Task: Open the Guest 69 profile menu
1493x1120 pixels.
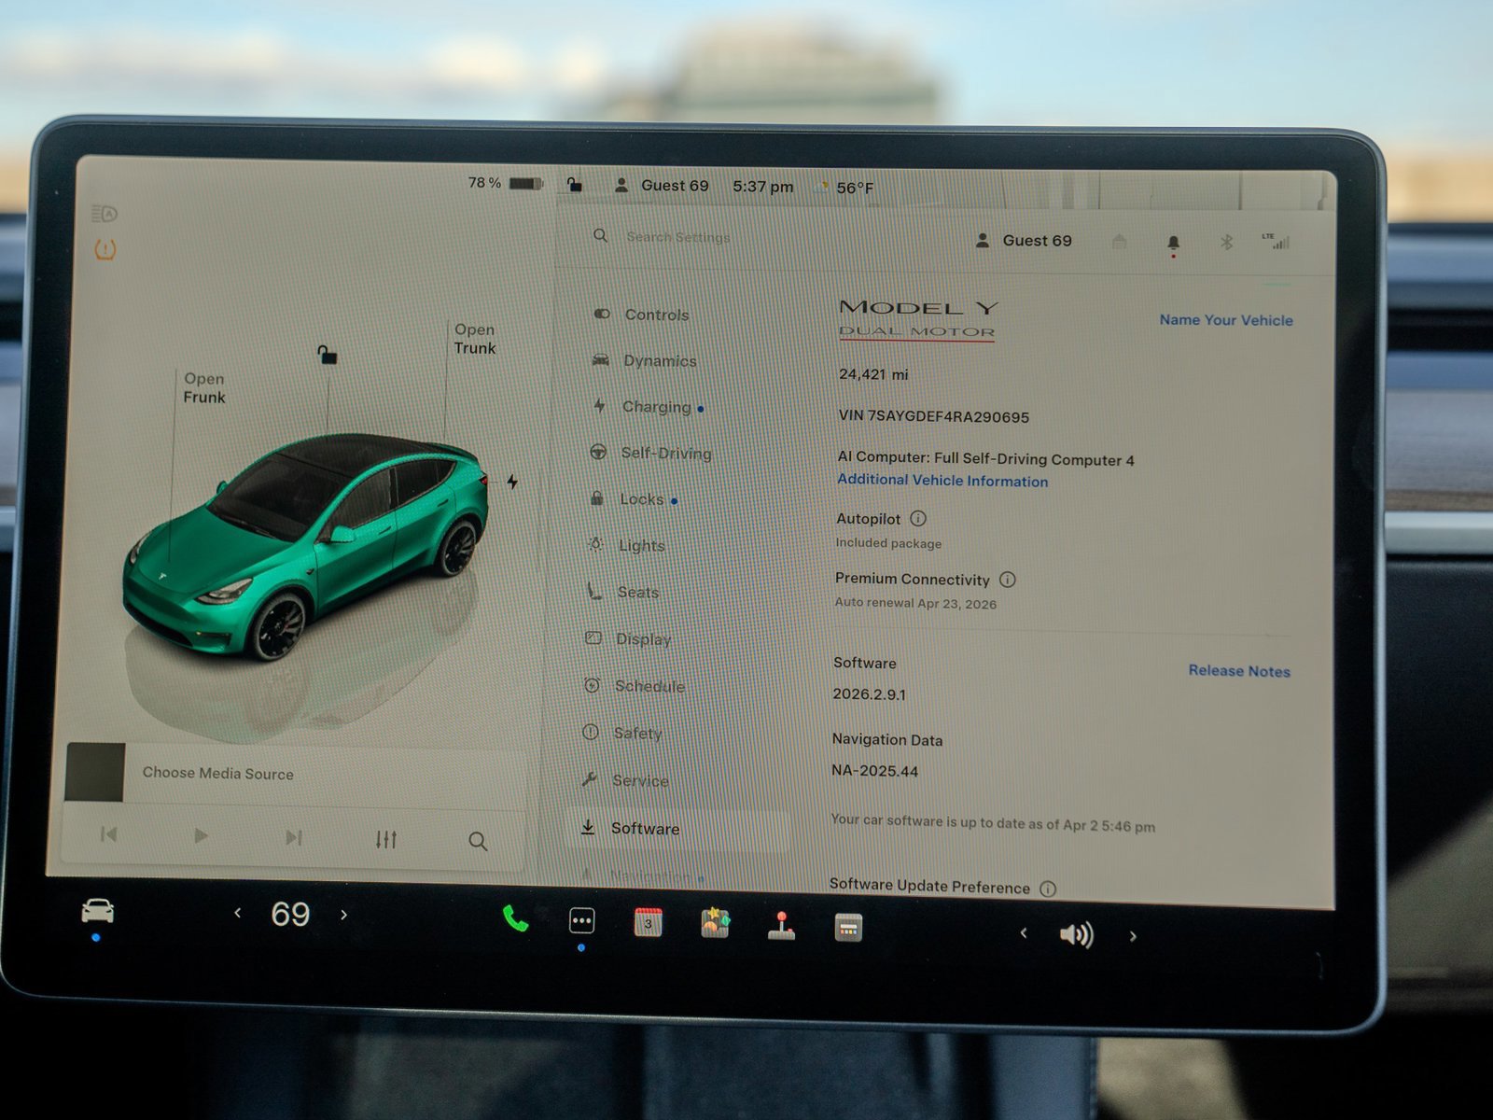Action: click(x=1034, y=241)
